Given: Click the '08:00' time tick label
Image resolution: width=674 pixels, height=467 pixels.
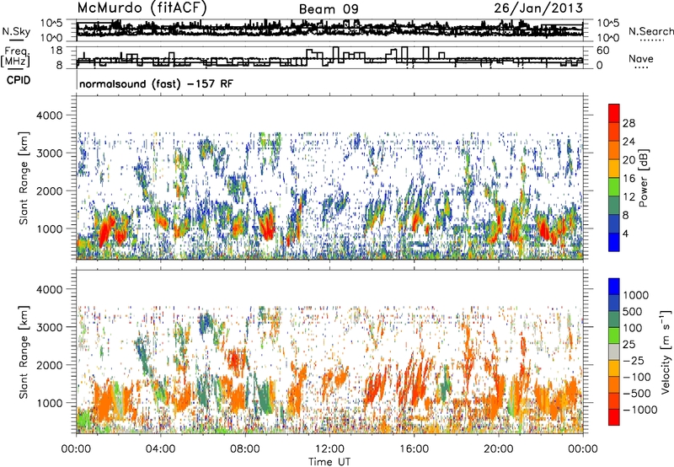Looking at the screenshot, I should [244, 449].
